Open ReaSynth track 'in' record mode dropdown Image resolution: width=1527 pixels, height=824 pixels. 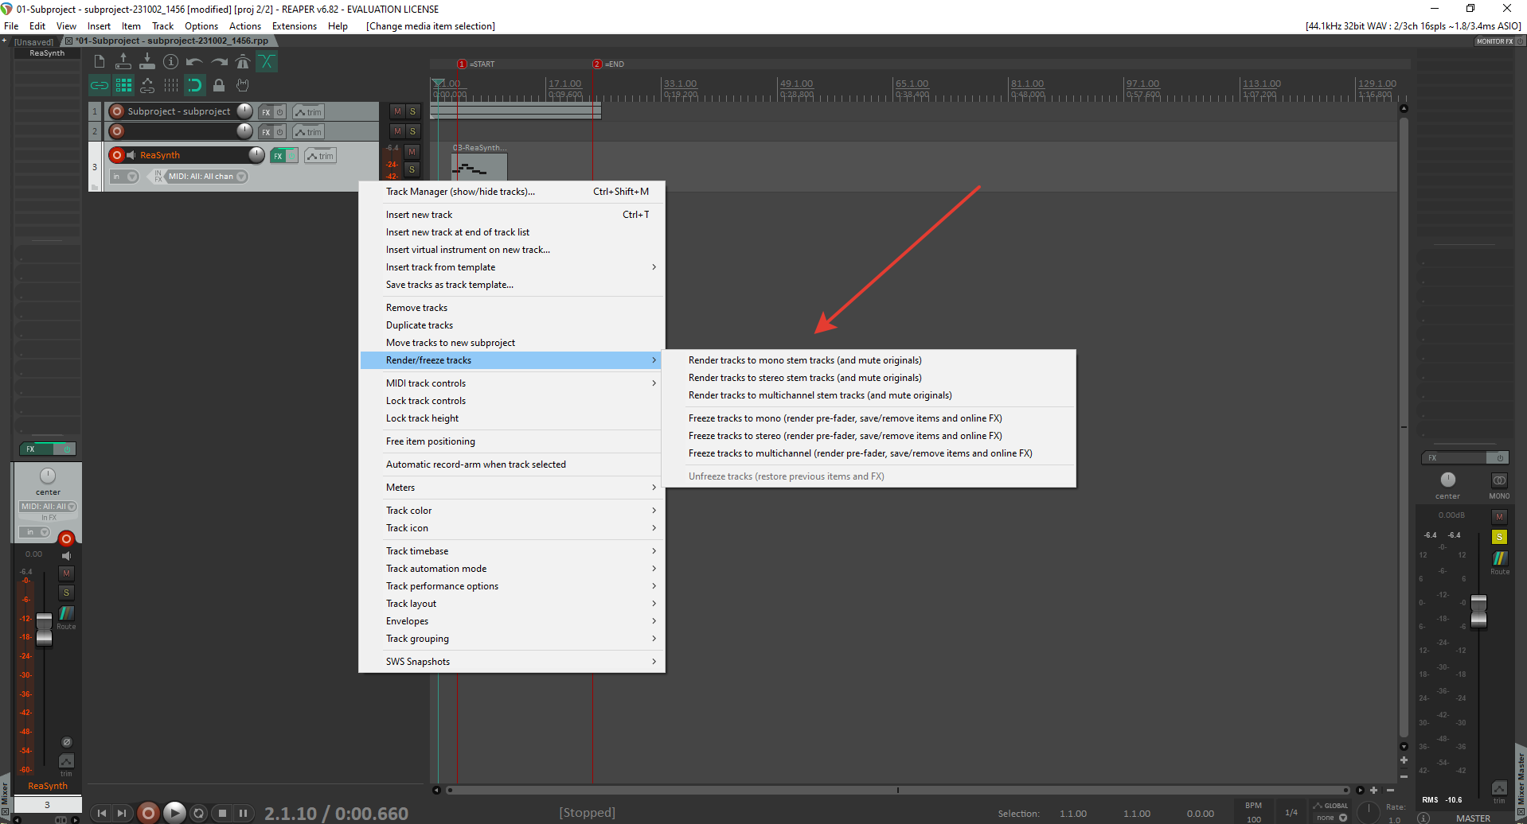coord(126,177)
